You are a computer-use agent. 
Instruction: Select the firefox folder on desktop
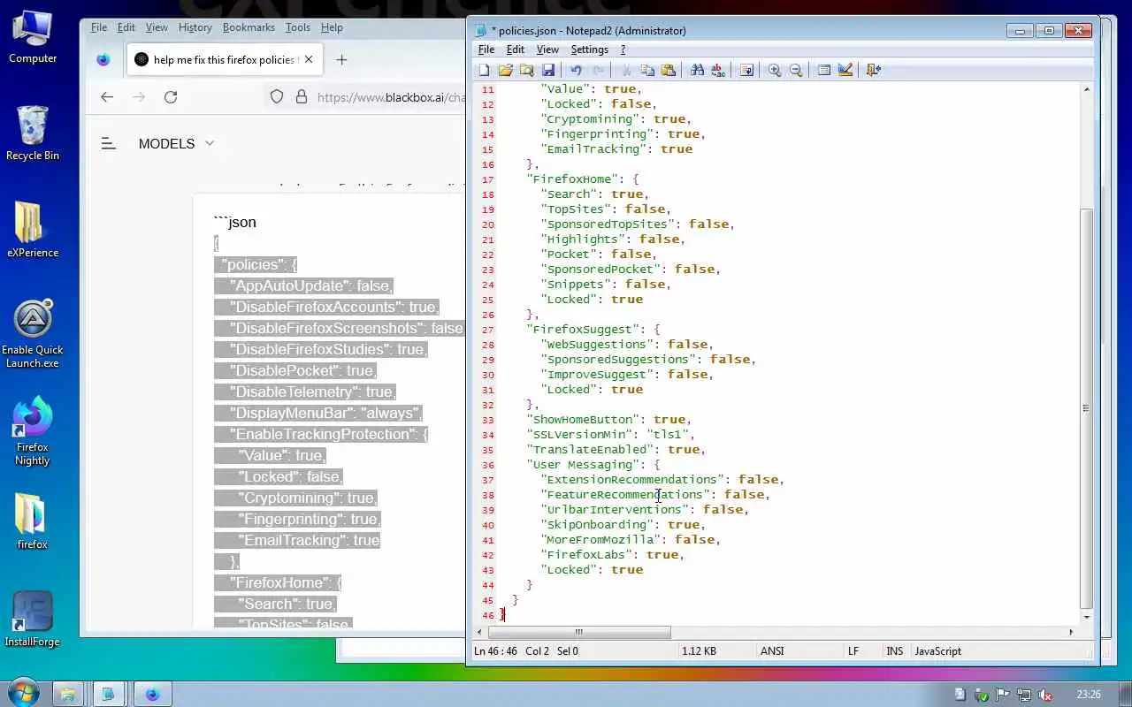(x=33, y=521)
